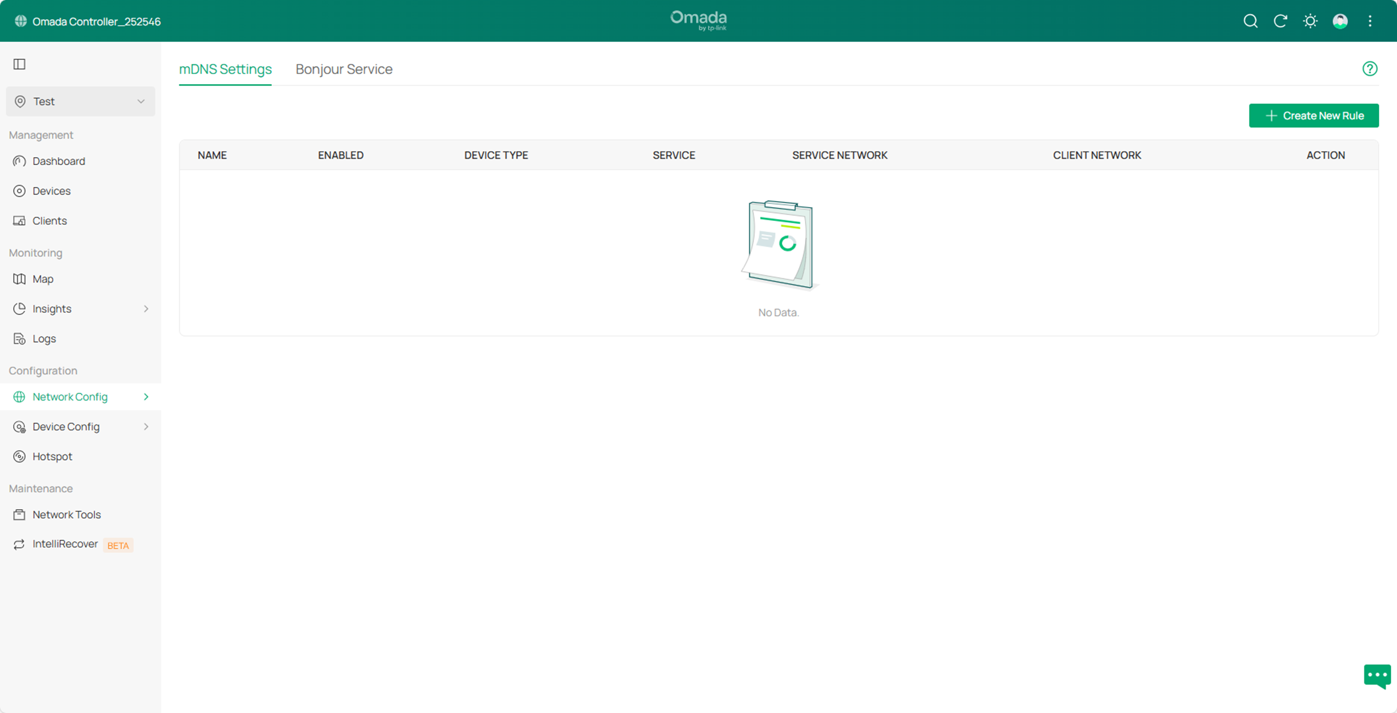The image size is (1397, 713).
Task: View the Logs page
Action: pyautogui.click(x=44, y=338)
